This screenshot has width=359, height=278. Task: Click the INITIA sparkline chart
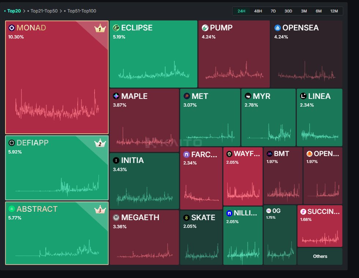tap(145, 196)
